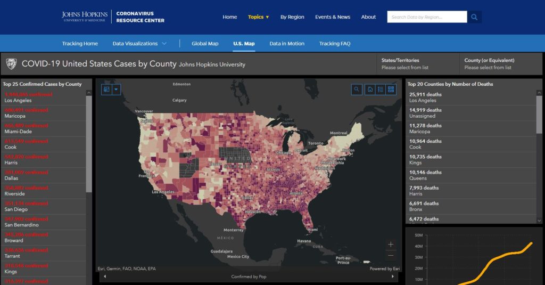Select Kings in confirmed cases list
This screenshot has height=285, width=545.
pyautogui.click(x=44, y=268)
